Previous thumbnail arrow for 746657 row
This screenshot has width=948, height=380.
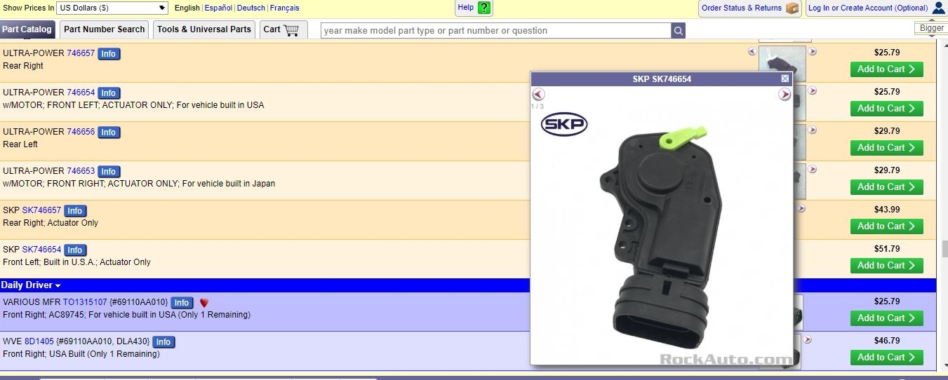click(x=752, y=51)
